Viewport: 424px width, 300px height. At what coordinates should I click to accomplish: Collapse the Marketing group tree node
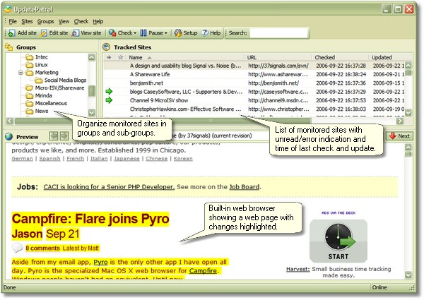[x=20, y=73]
